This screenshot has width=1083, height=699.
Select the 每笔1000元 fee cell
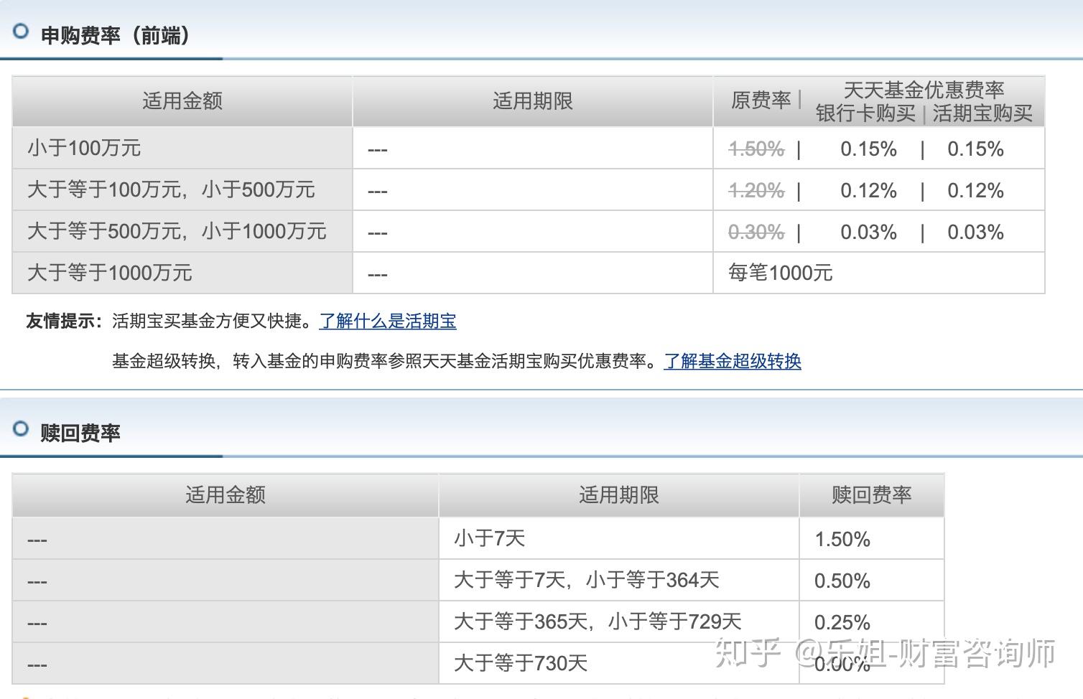click(780, 273)
